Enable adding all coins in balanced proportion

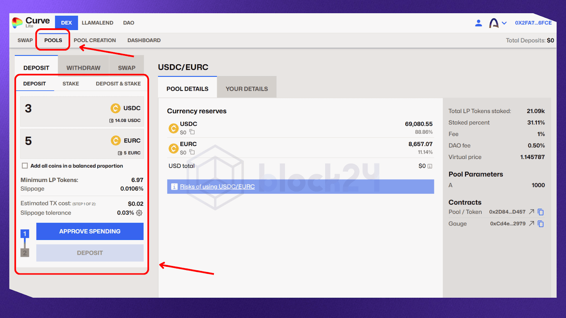point(25,166)
